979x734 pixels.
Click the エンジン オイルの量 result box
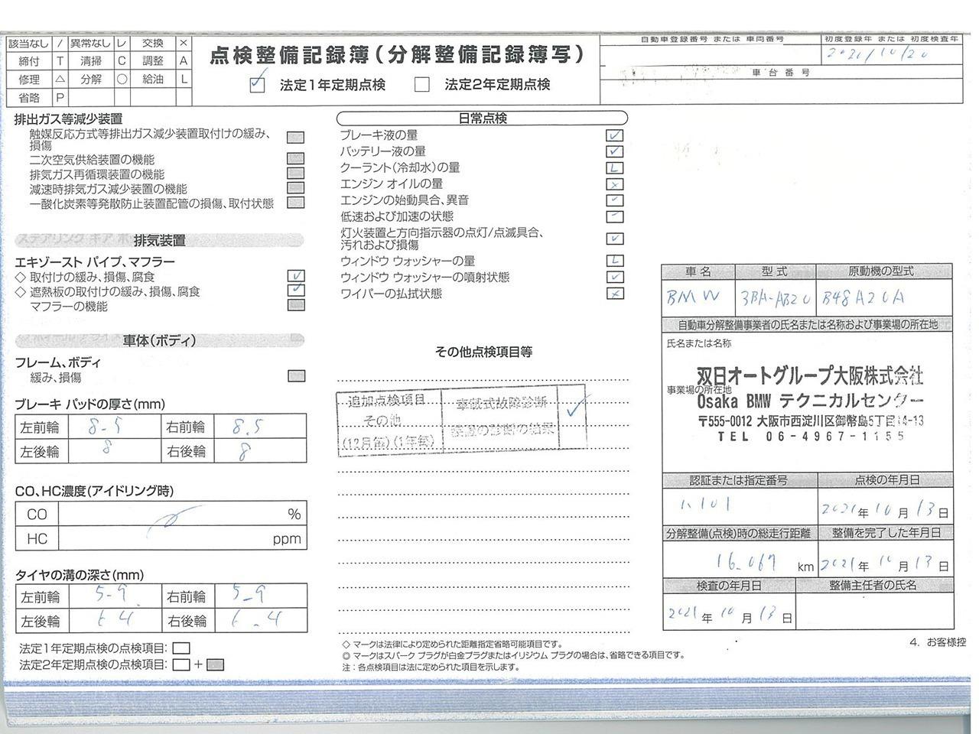[x=614, y=184]
